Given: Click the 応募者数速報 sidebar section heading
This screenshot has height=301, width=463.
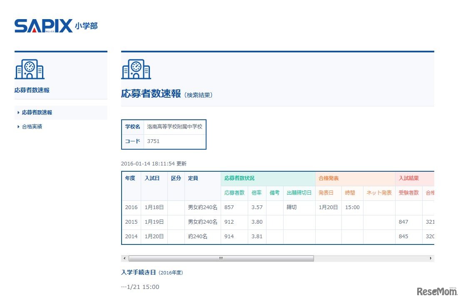Looking at the screenshot, I should [32, 90].
